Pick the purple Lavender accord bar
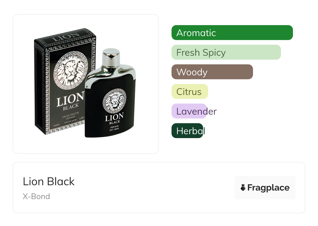Viewport: 318px width, 226px height. coord(189,111)
